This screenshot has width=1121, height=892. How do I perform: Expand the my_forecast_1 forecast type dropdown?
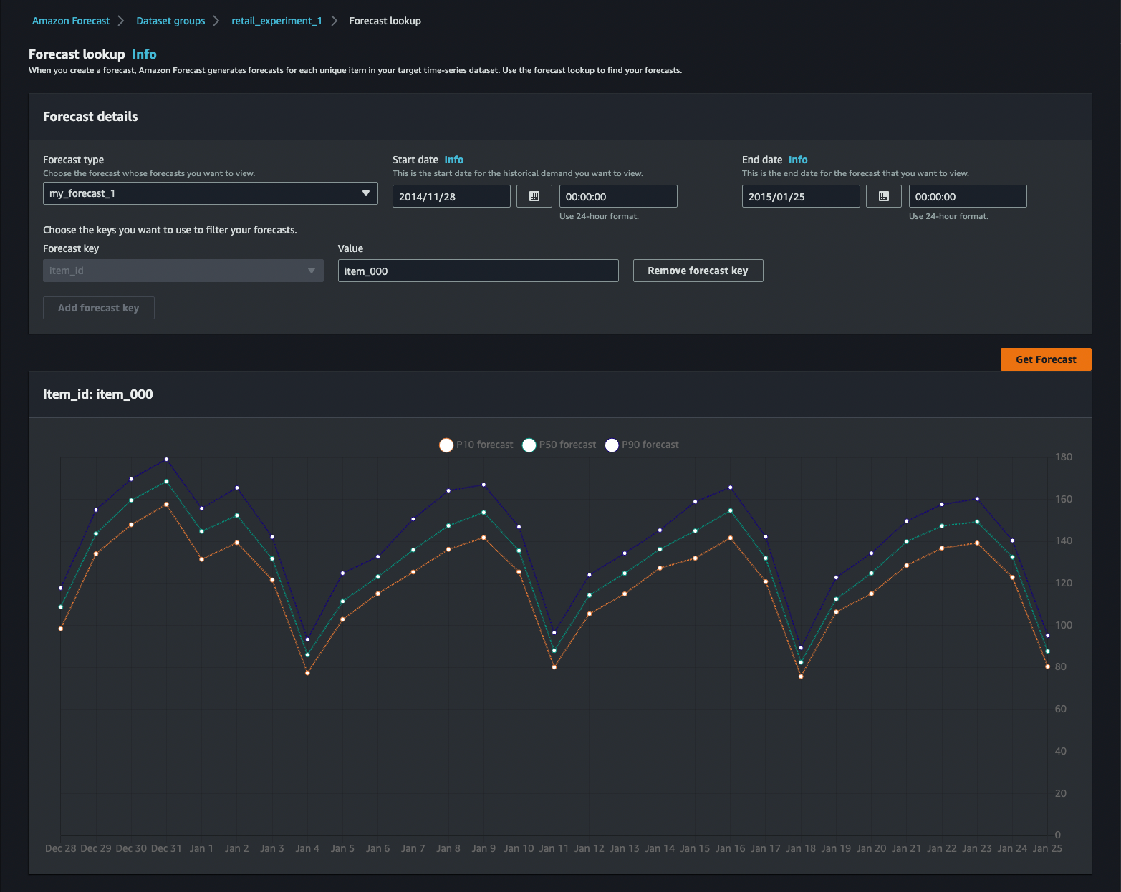click(210, 193)
